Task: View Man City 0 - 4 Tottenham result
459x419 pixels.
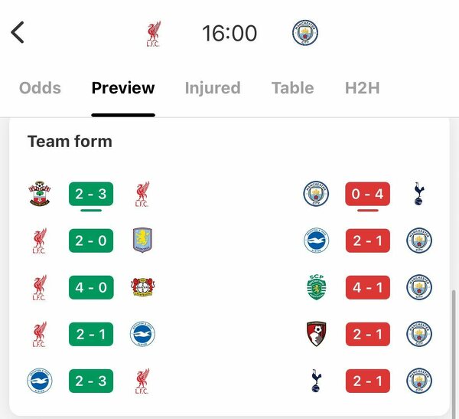Action: coord(367,195)
